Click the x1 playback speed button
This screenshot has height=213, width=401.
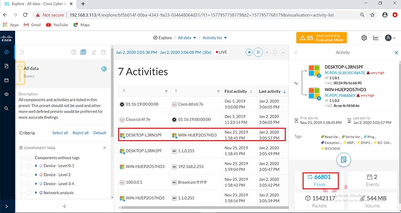click(x=283, y=52)
